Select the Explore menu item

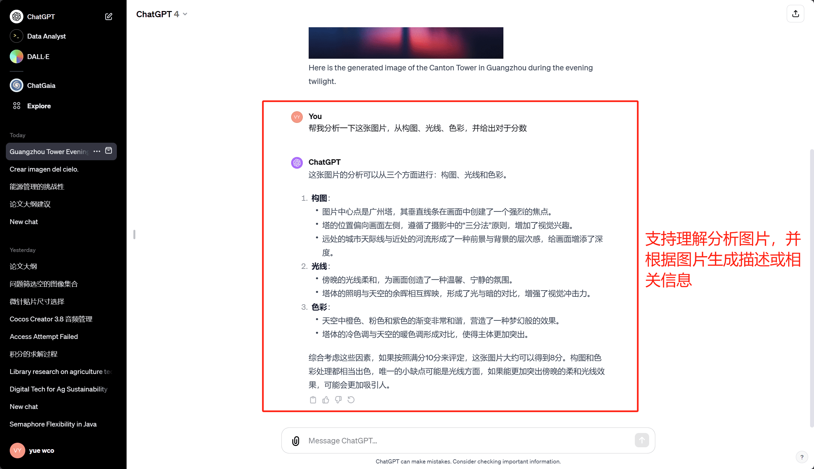click(39, 106)
